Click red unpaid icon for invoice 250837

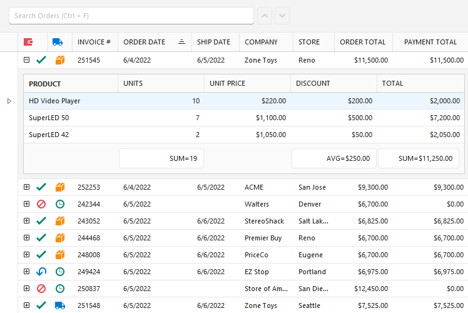(x=41, y=289)
